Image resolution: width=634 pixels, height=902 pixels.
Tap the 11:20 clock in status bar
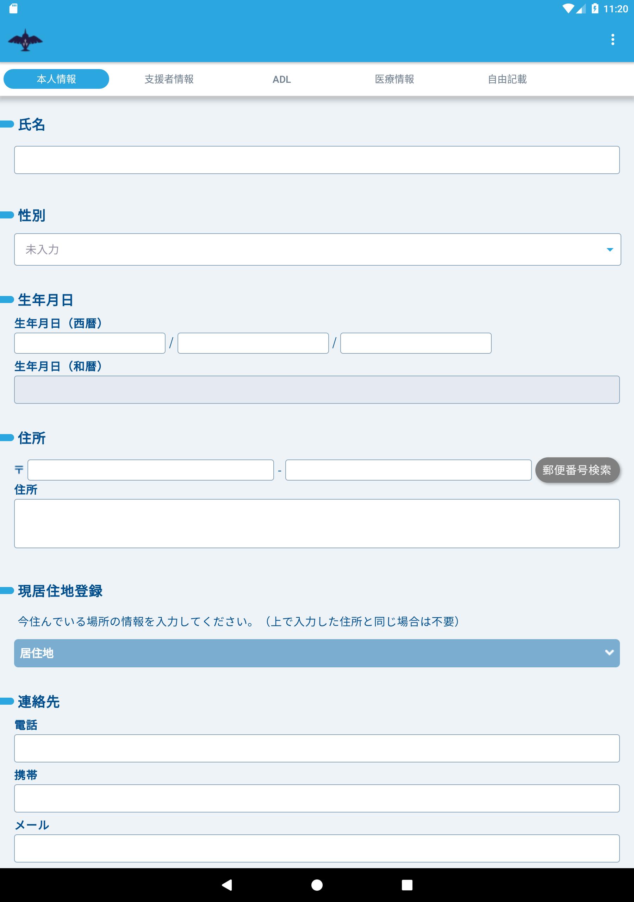616,9
